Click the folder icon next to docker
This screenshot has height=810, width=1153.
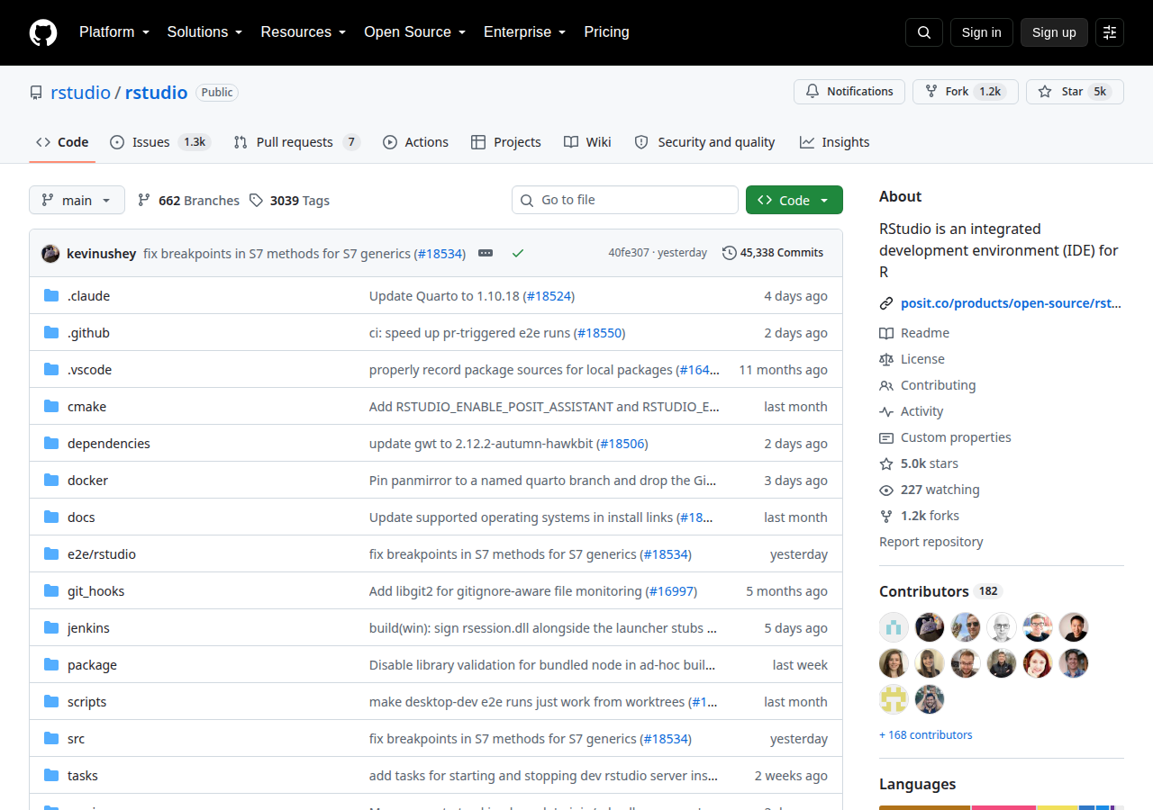(x=51, y=480)
